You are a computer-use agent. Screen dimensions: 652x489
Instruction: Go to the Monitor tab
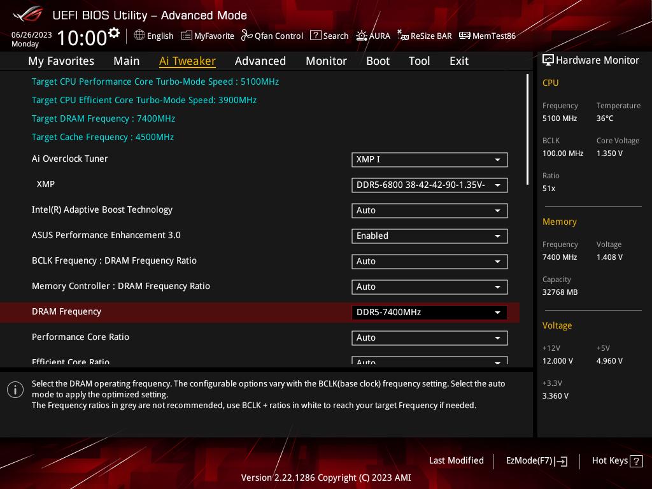coord(326,61)
